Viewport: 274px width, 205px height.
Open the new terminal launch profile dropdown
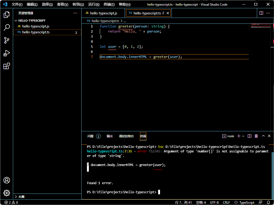click(243, 136)
